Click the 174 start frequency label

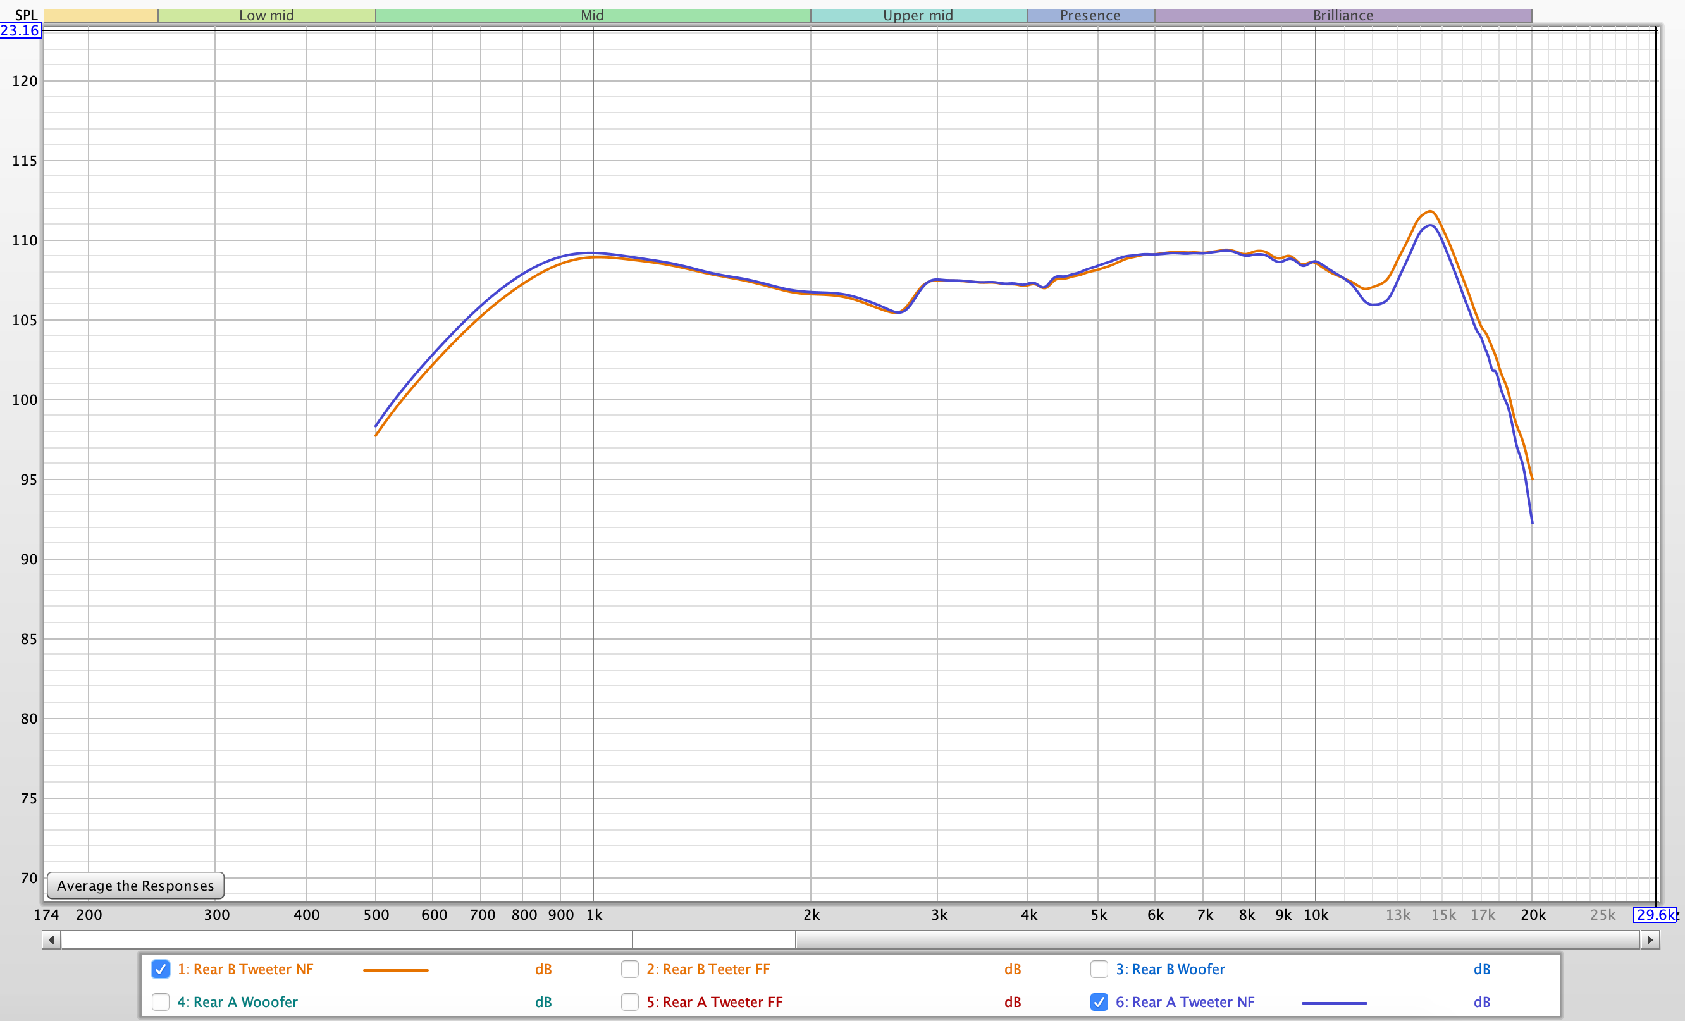tap(46, 914)
